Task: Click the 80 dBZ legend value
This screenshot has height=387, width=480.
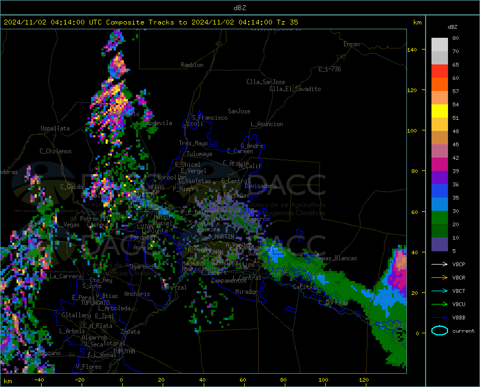Action: click(455, 38)
